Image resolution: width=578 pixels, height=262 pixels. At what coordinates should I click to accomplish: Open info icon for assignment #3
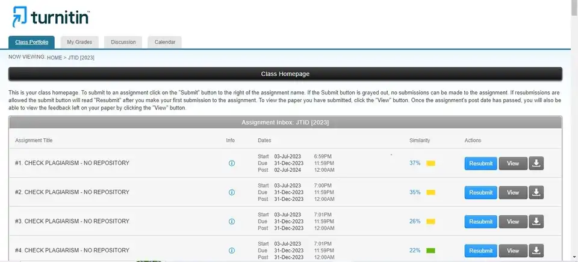pos(231,221)
